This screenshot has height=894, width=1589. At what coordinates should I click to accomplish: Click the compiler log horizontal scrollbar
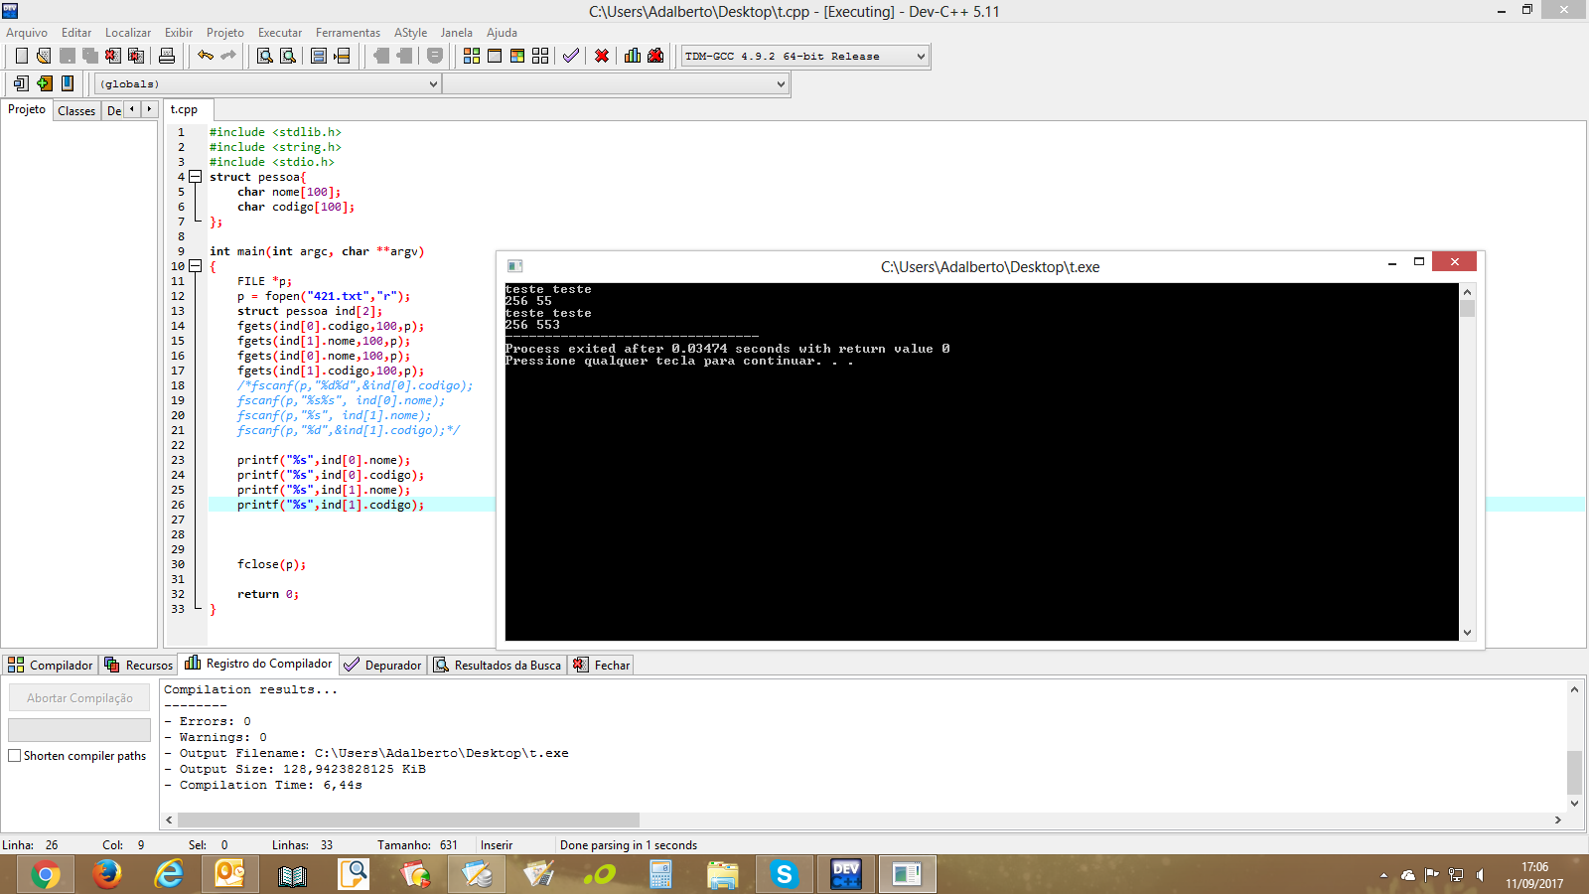408,819
